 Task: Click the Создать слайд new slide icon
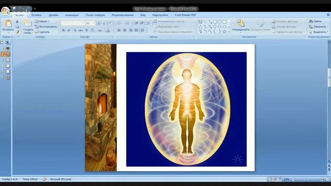point(28,23)
